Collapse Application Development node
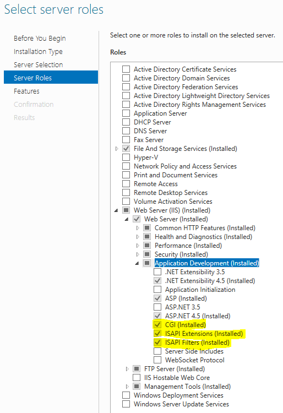 point(137,263)
